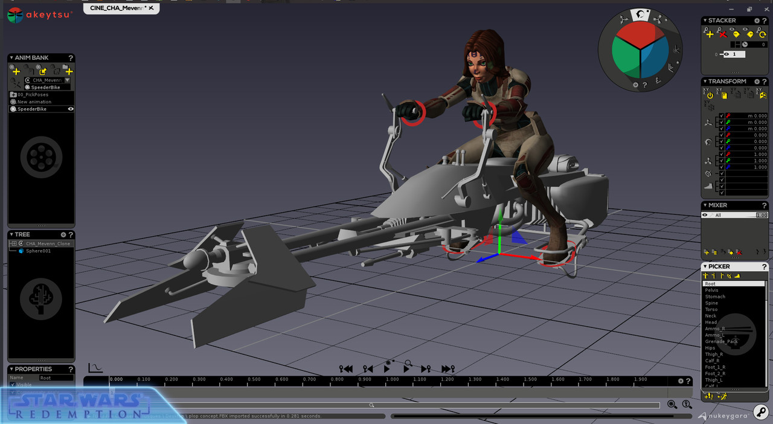773x424 pixels.
Task: Open spinner wheel help question mark
Action: pos(644,85)
